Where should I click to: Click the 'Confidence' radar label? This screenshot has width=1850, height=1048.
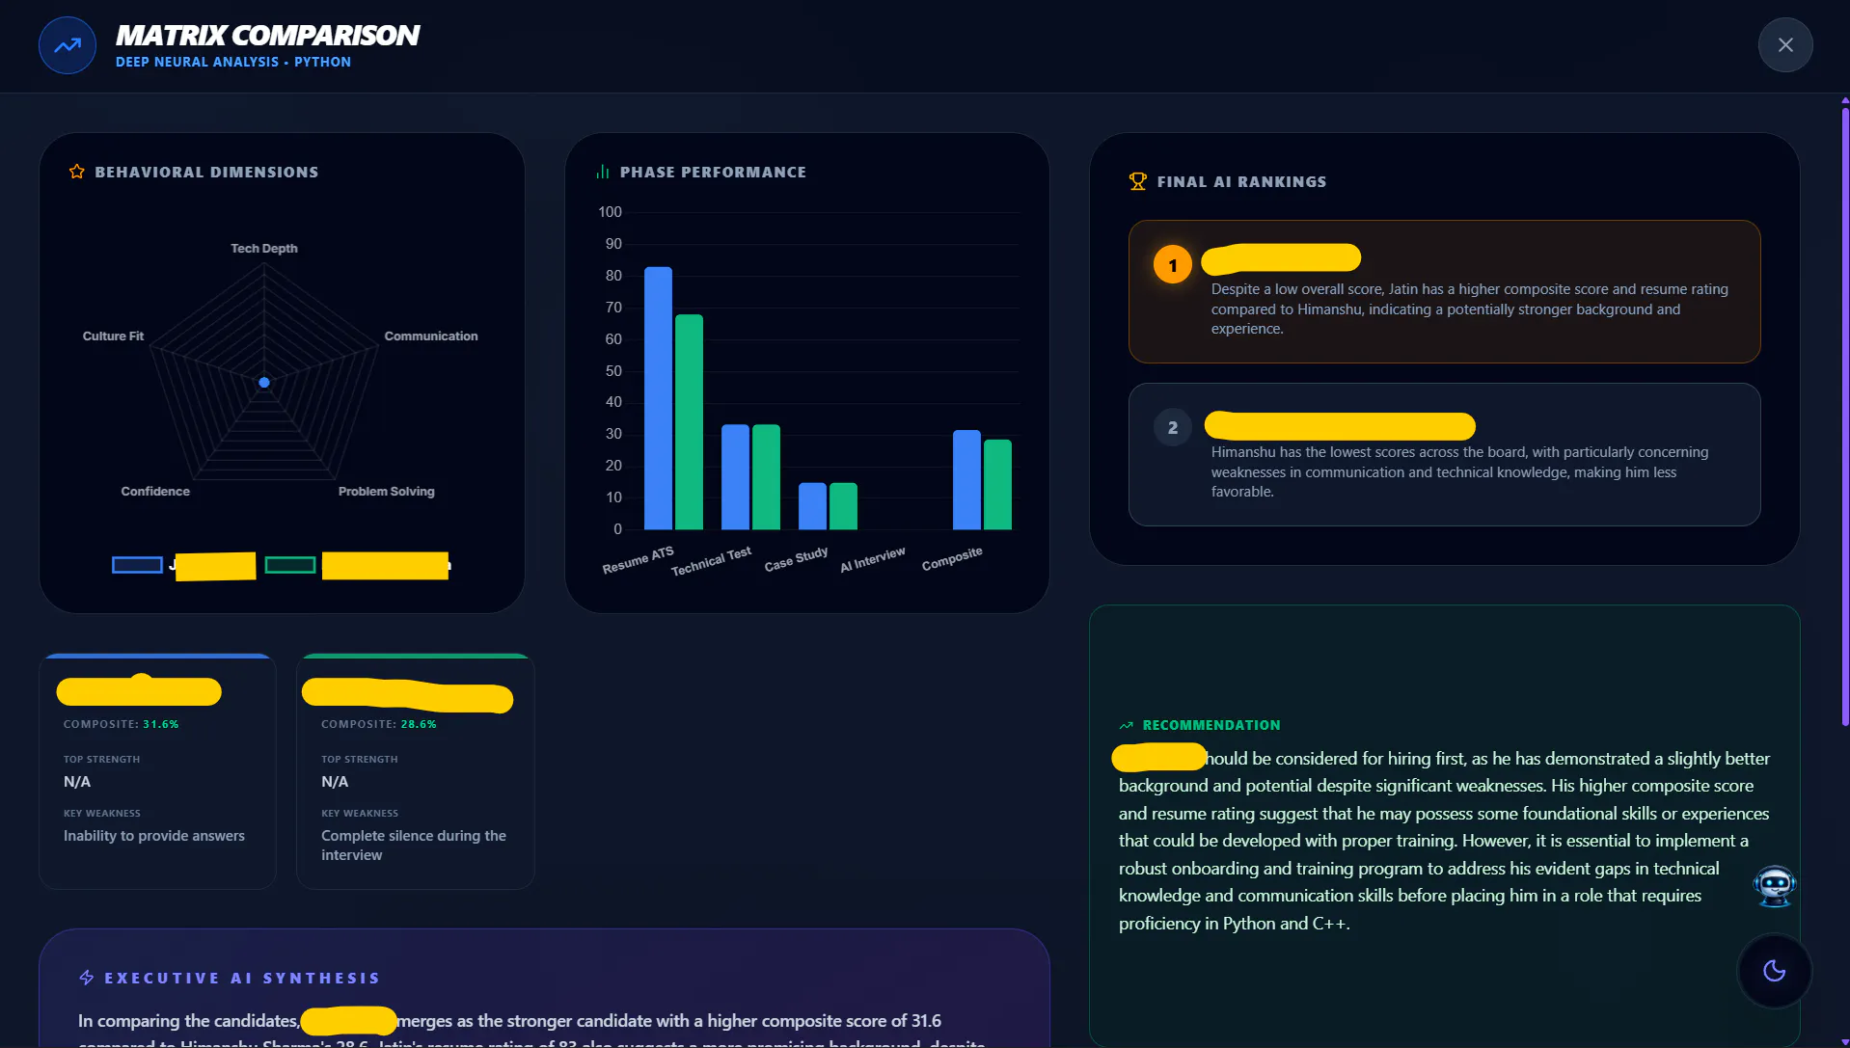pyautogui.click(x=155, y=492)
